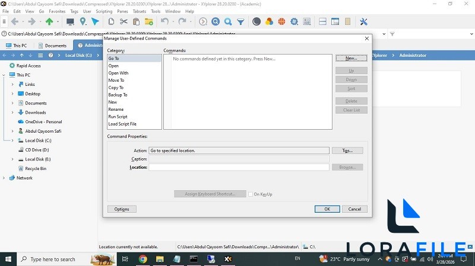This screenshot has width=475, height=266.
Task: Click the hamburger menu icon in breadcrumb bar
Action: click(x=40, y=55)
